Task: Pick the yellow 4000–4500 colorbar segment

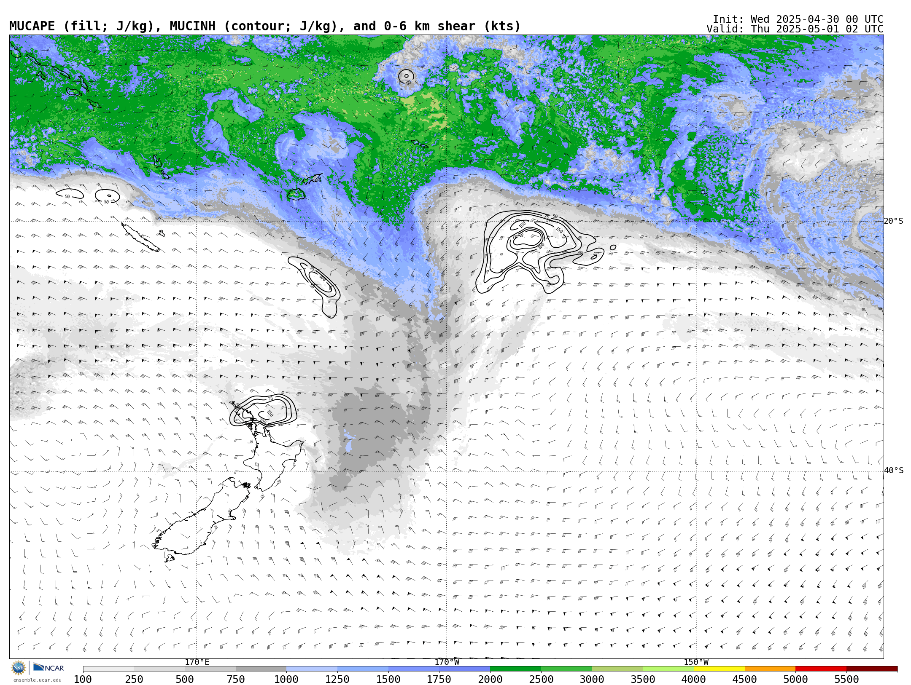Action: tap(719, 669)
